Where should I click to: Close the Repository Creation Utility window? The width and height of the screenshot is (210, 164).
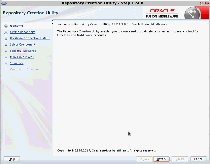point(207,3)
